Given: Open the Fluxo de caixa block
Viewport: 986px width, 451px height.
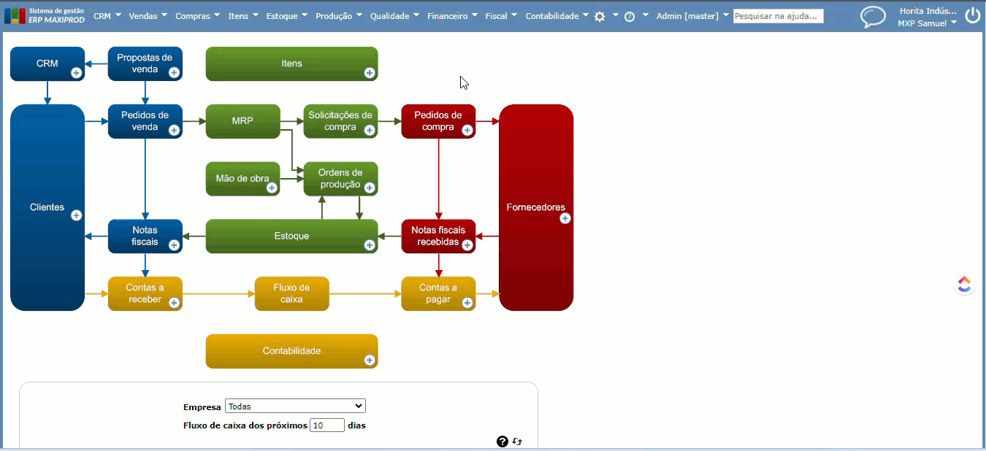Looking at the screenshot, I should coord(291,293).
